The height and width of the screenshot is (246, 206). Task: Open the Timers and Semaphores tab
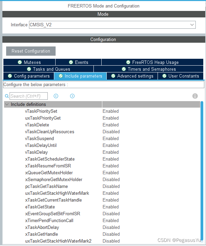(x=149, y=69)
